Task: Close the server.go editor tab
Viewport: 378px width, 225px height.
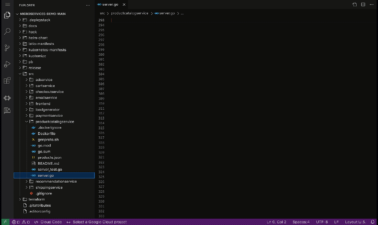Action: pyautogui.click(x=124, y=5)
